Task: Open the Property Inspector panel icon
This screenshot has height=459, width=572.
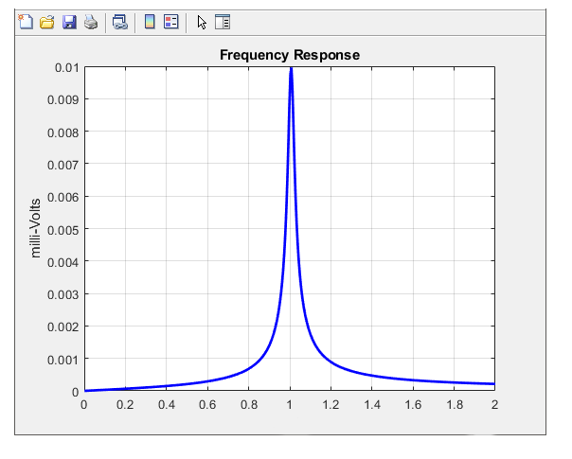Action: 223,22
